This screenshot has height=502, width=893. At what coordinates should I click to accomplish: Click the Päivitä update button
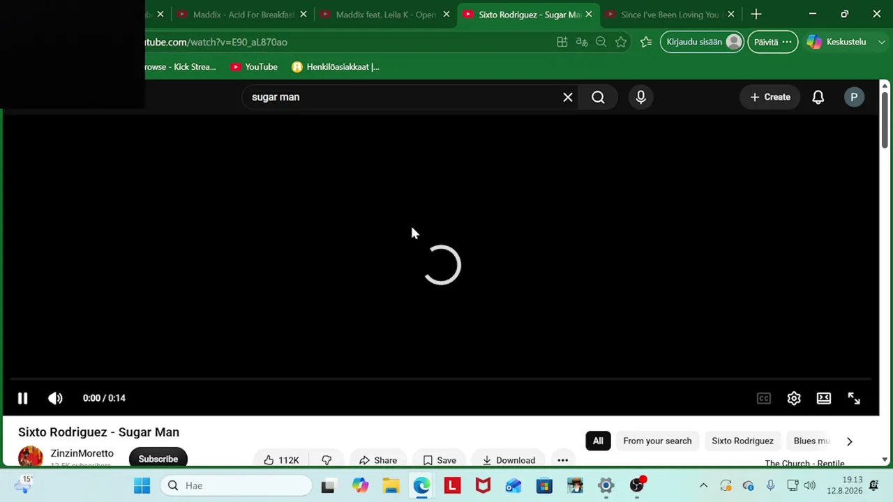(x=773, y=42)
